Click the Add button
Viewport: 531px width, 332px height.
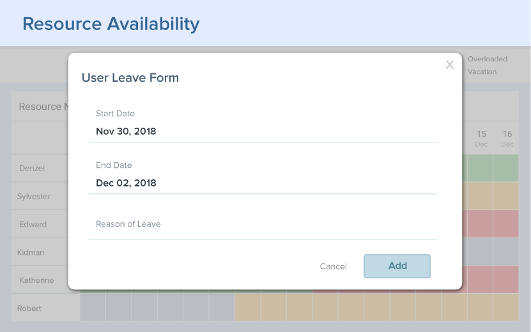tap(397, 266)
